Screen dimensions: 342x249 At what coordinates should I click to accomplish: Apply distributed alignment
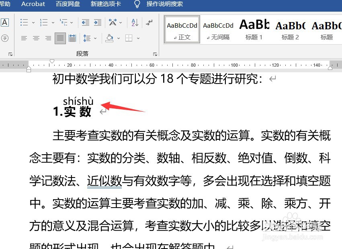point(72,39)
